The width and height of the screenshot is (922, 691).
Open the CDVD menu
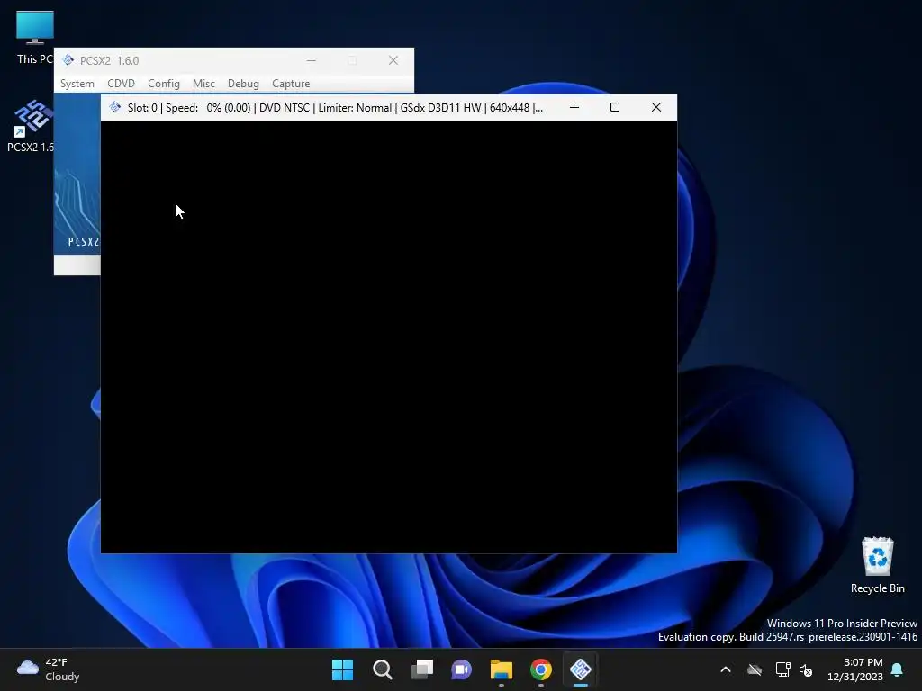coord(122,84)
